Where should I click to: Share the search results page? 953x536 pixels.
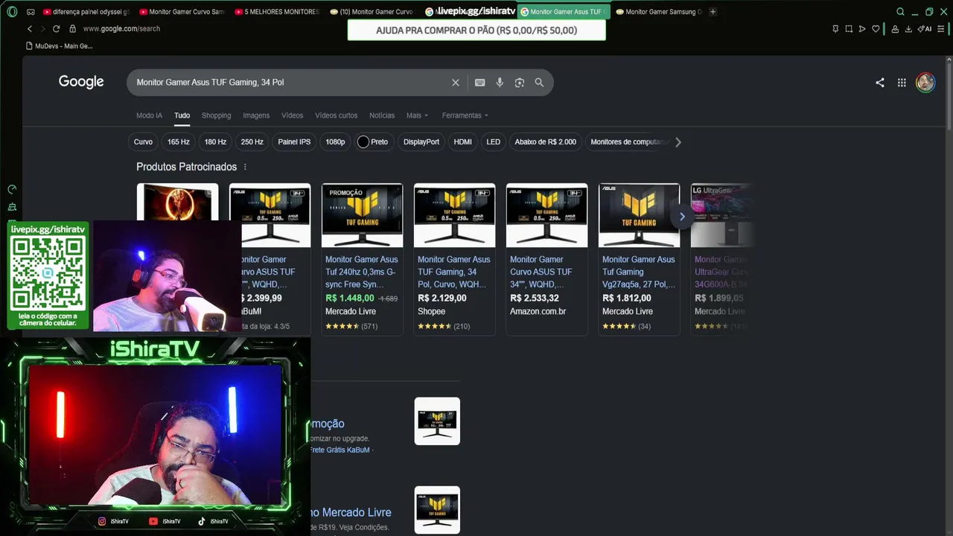coord(880,83)
